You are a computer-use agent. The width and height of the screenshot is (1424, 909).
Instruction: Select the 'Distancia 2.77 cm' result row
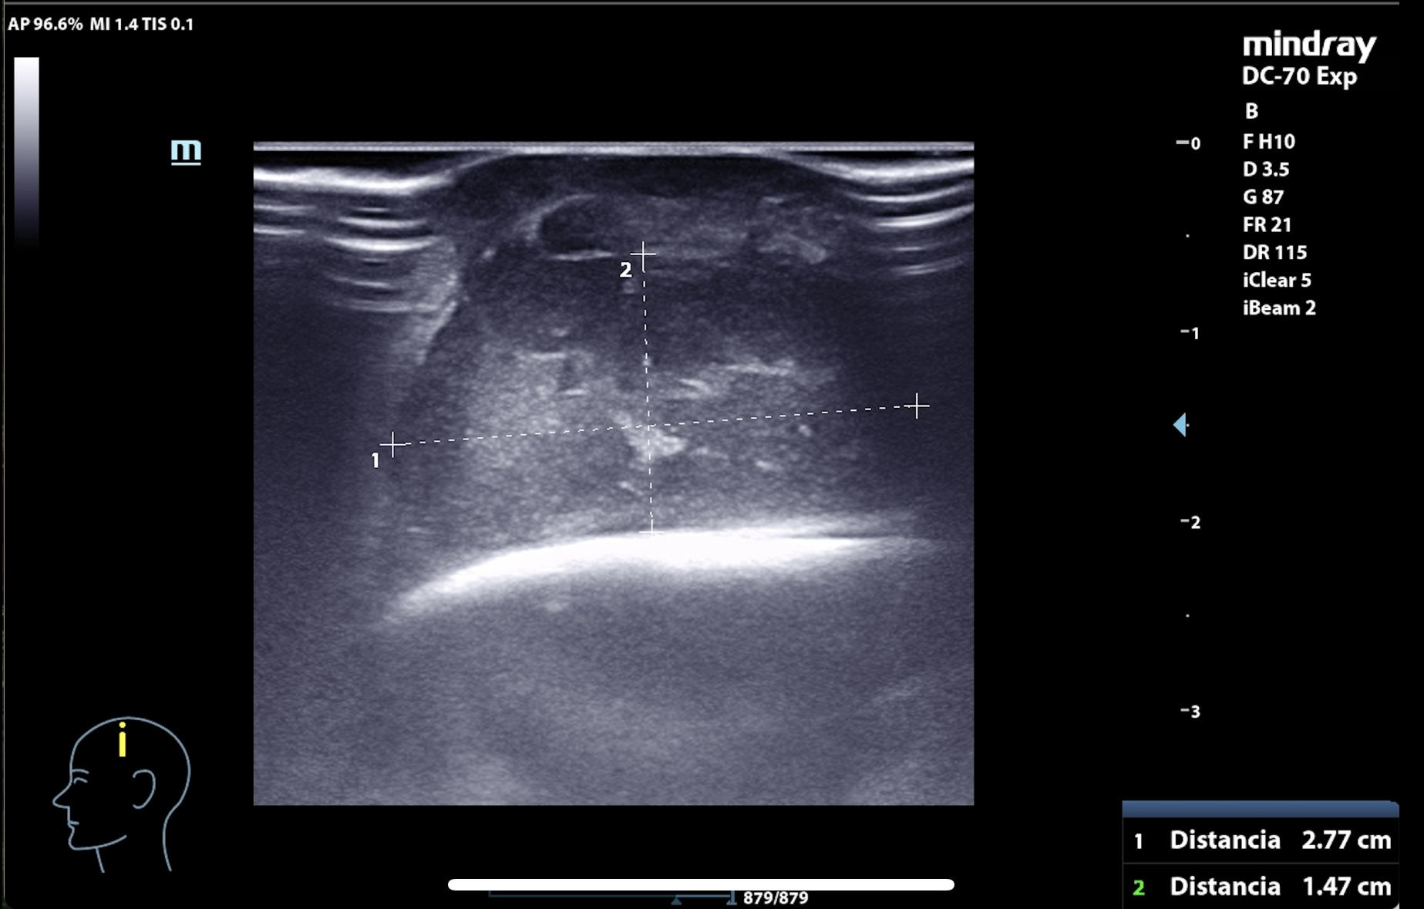tap(1261, 840)
